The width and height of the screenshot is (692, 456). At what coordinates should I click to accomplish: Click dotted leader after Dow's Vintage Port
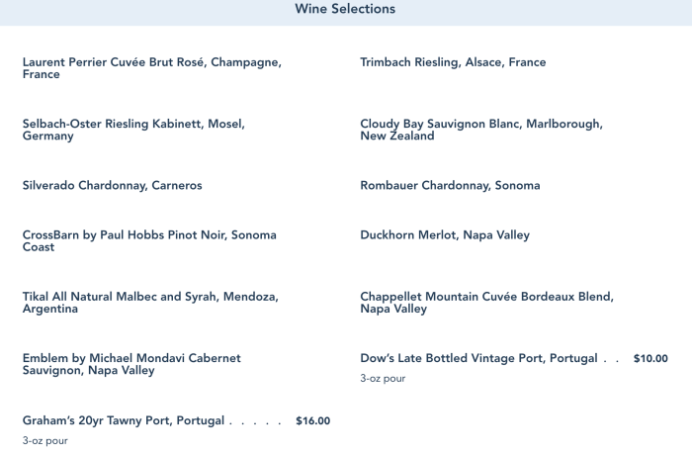click(612, 361)
